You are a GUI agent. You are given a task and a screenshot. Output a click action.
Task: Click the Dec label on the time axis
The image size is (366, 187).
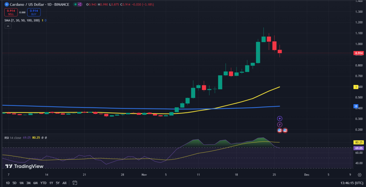[307, 175]
